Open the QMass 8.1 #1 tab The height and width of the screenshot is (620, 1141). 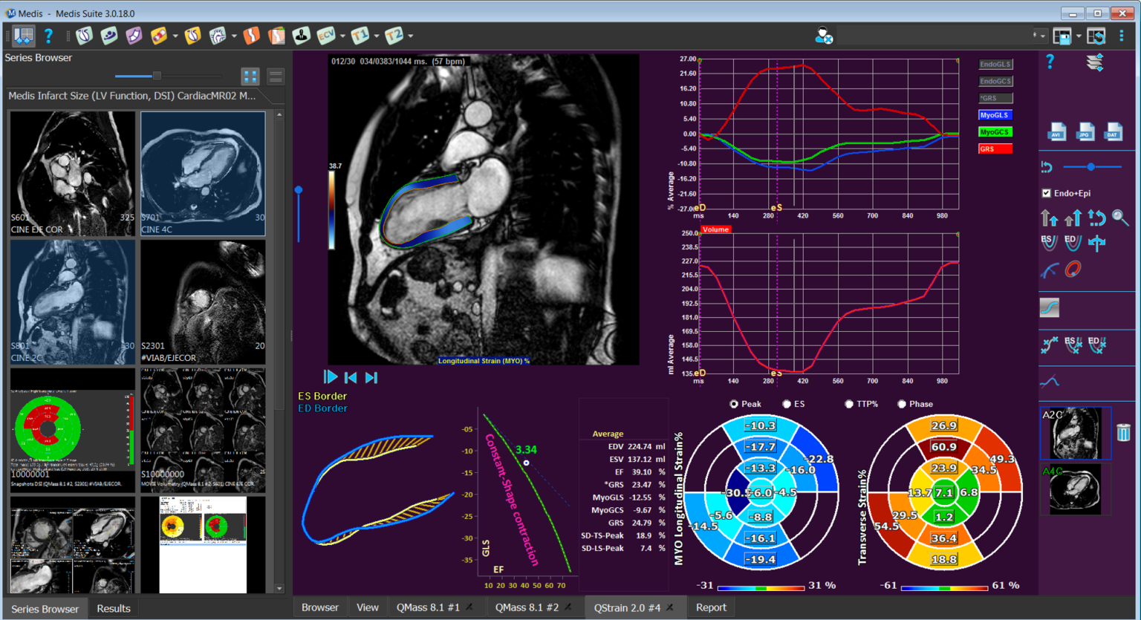427,607
